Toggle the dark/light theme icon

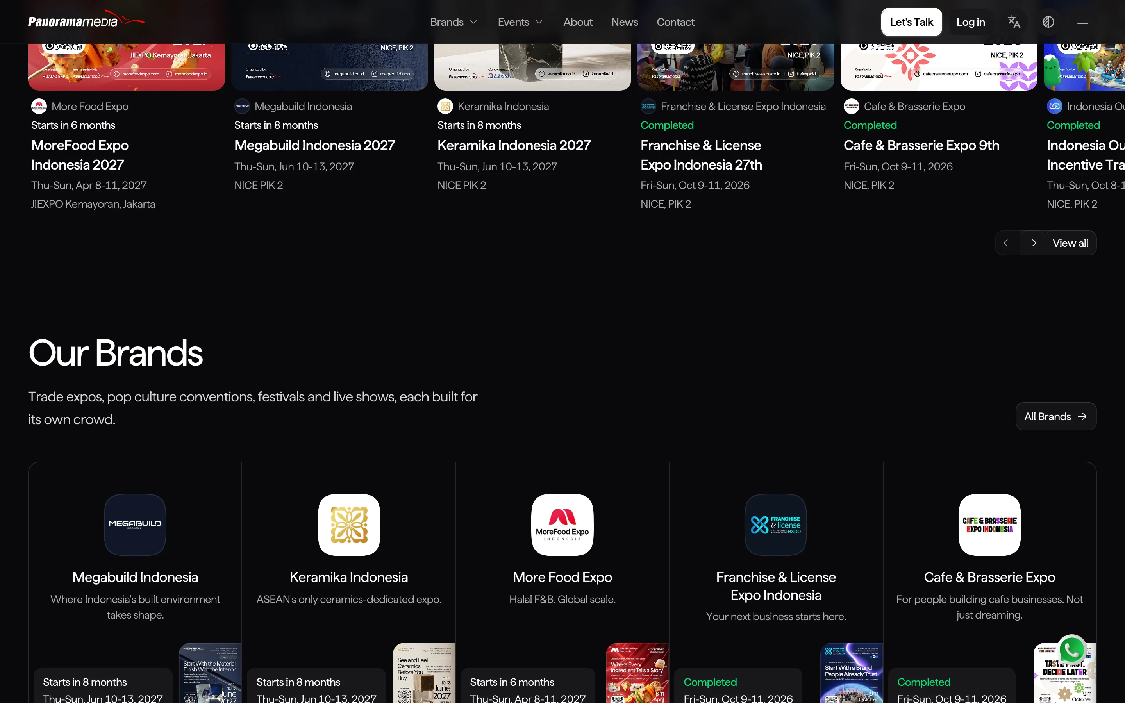tap(1048, 22)
